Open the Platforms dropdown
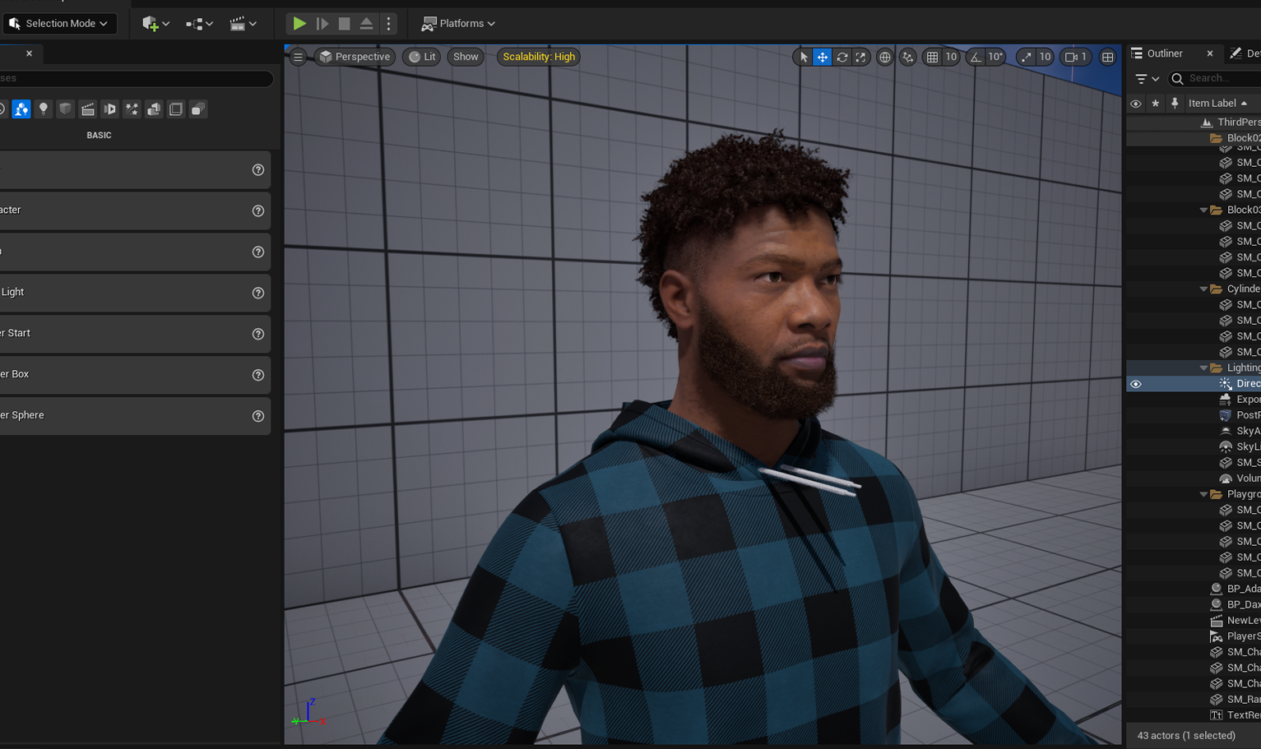Screen dimensions: 1261x749 [x=458, y=23]
